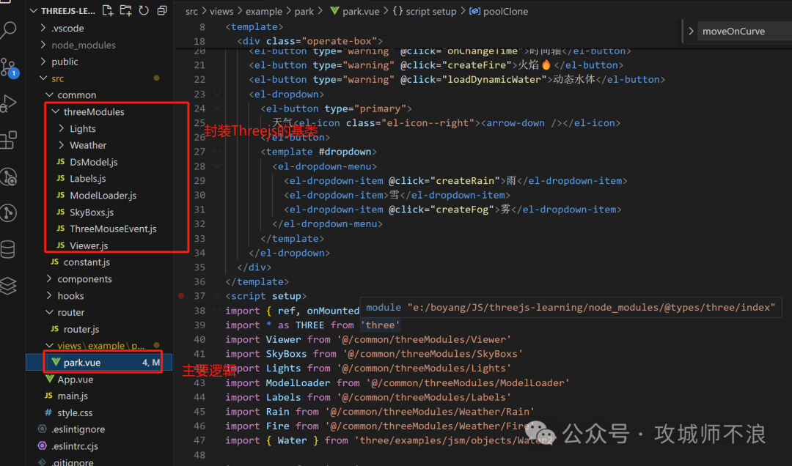
Task: Open main.js file
Action: click(x=73, y=396)
